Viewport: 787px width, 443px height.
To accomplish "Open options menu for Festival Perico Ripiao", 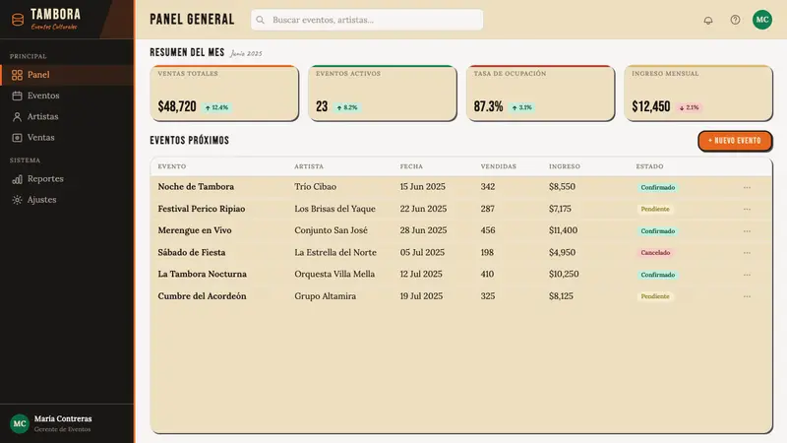I will [747, 209].
